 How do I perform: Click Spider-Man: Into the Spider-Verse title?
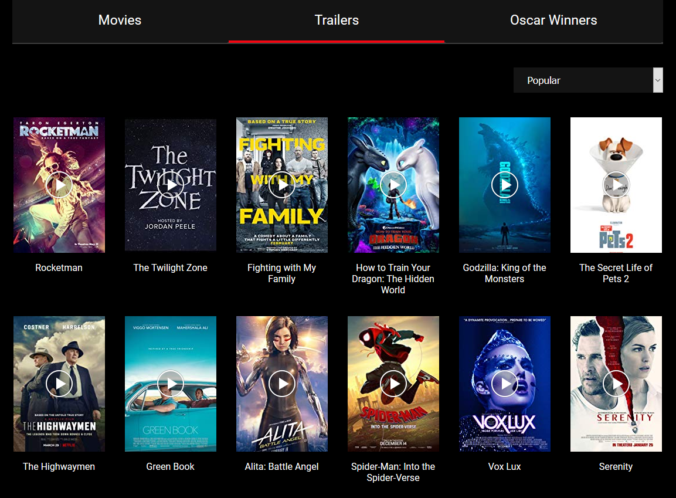(x=393, y=472)
